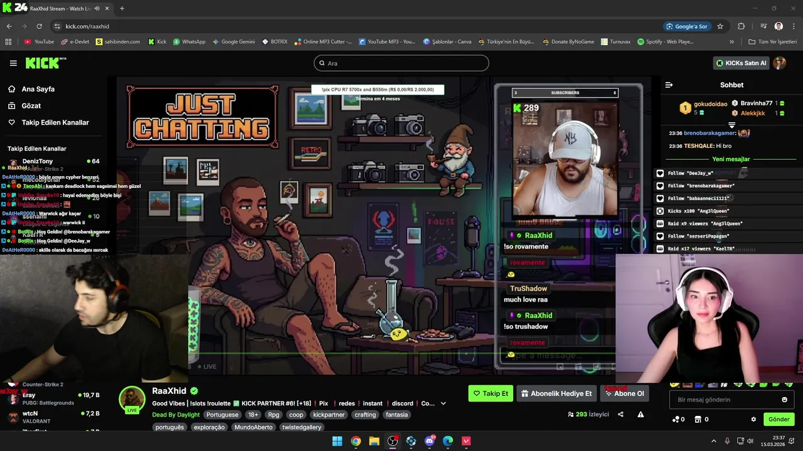This screenshot has width=803, height=451.
Task: Go to Kick home via the logo
Action: pyautogui.click(x=45, y=63)
